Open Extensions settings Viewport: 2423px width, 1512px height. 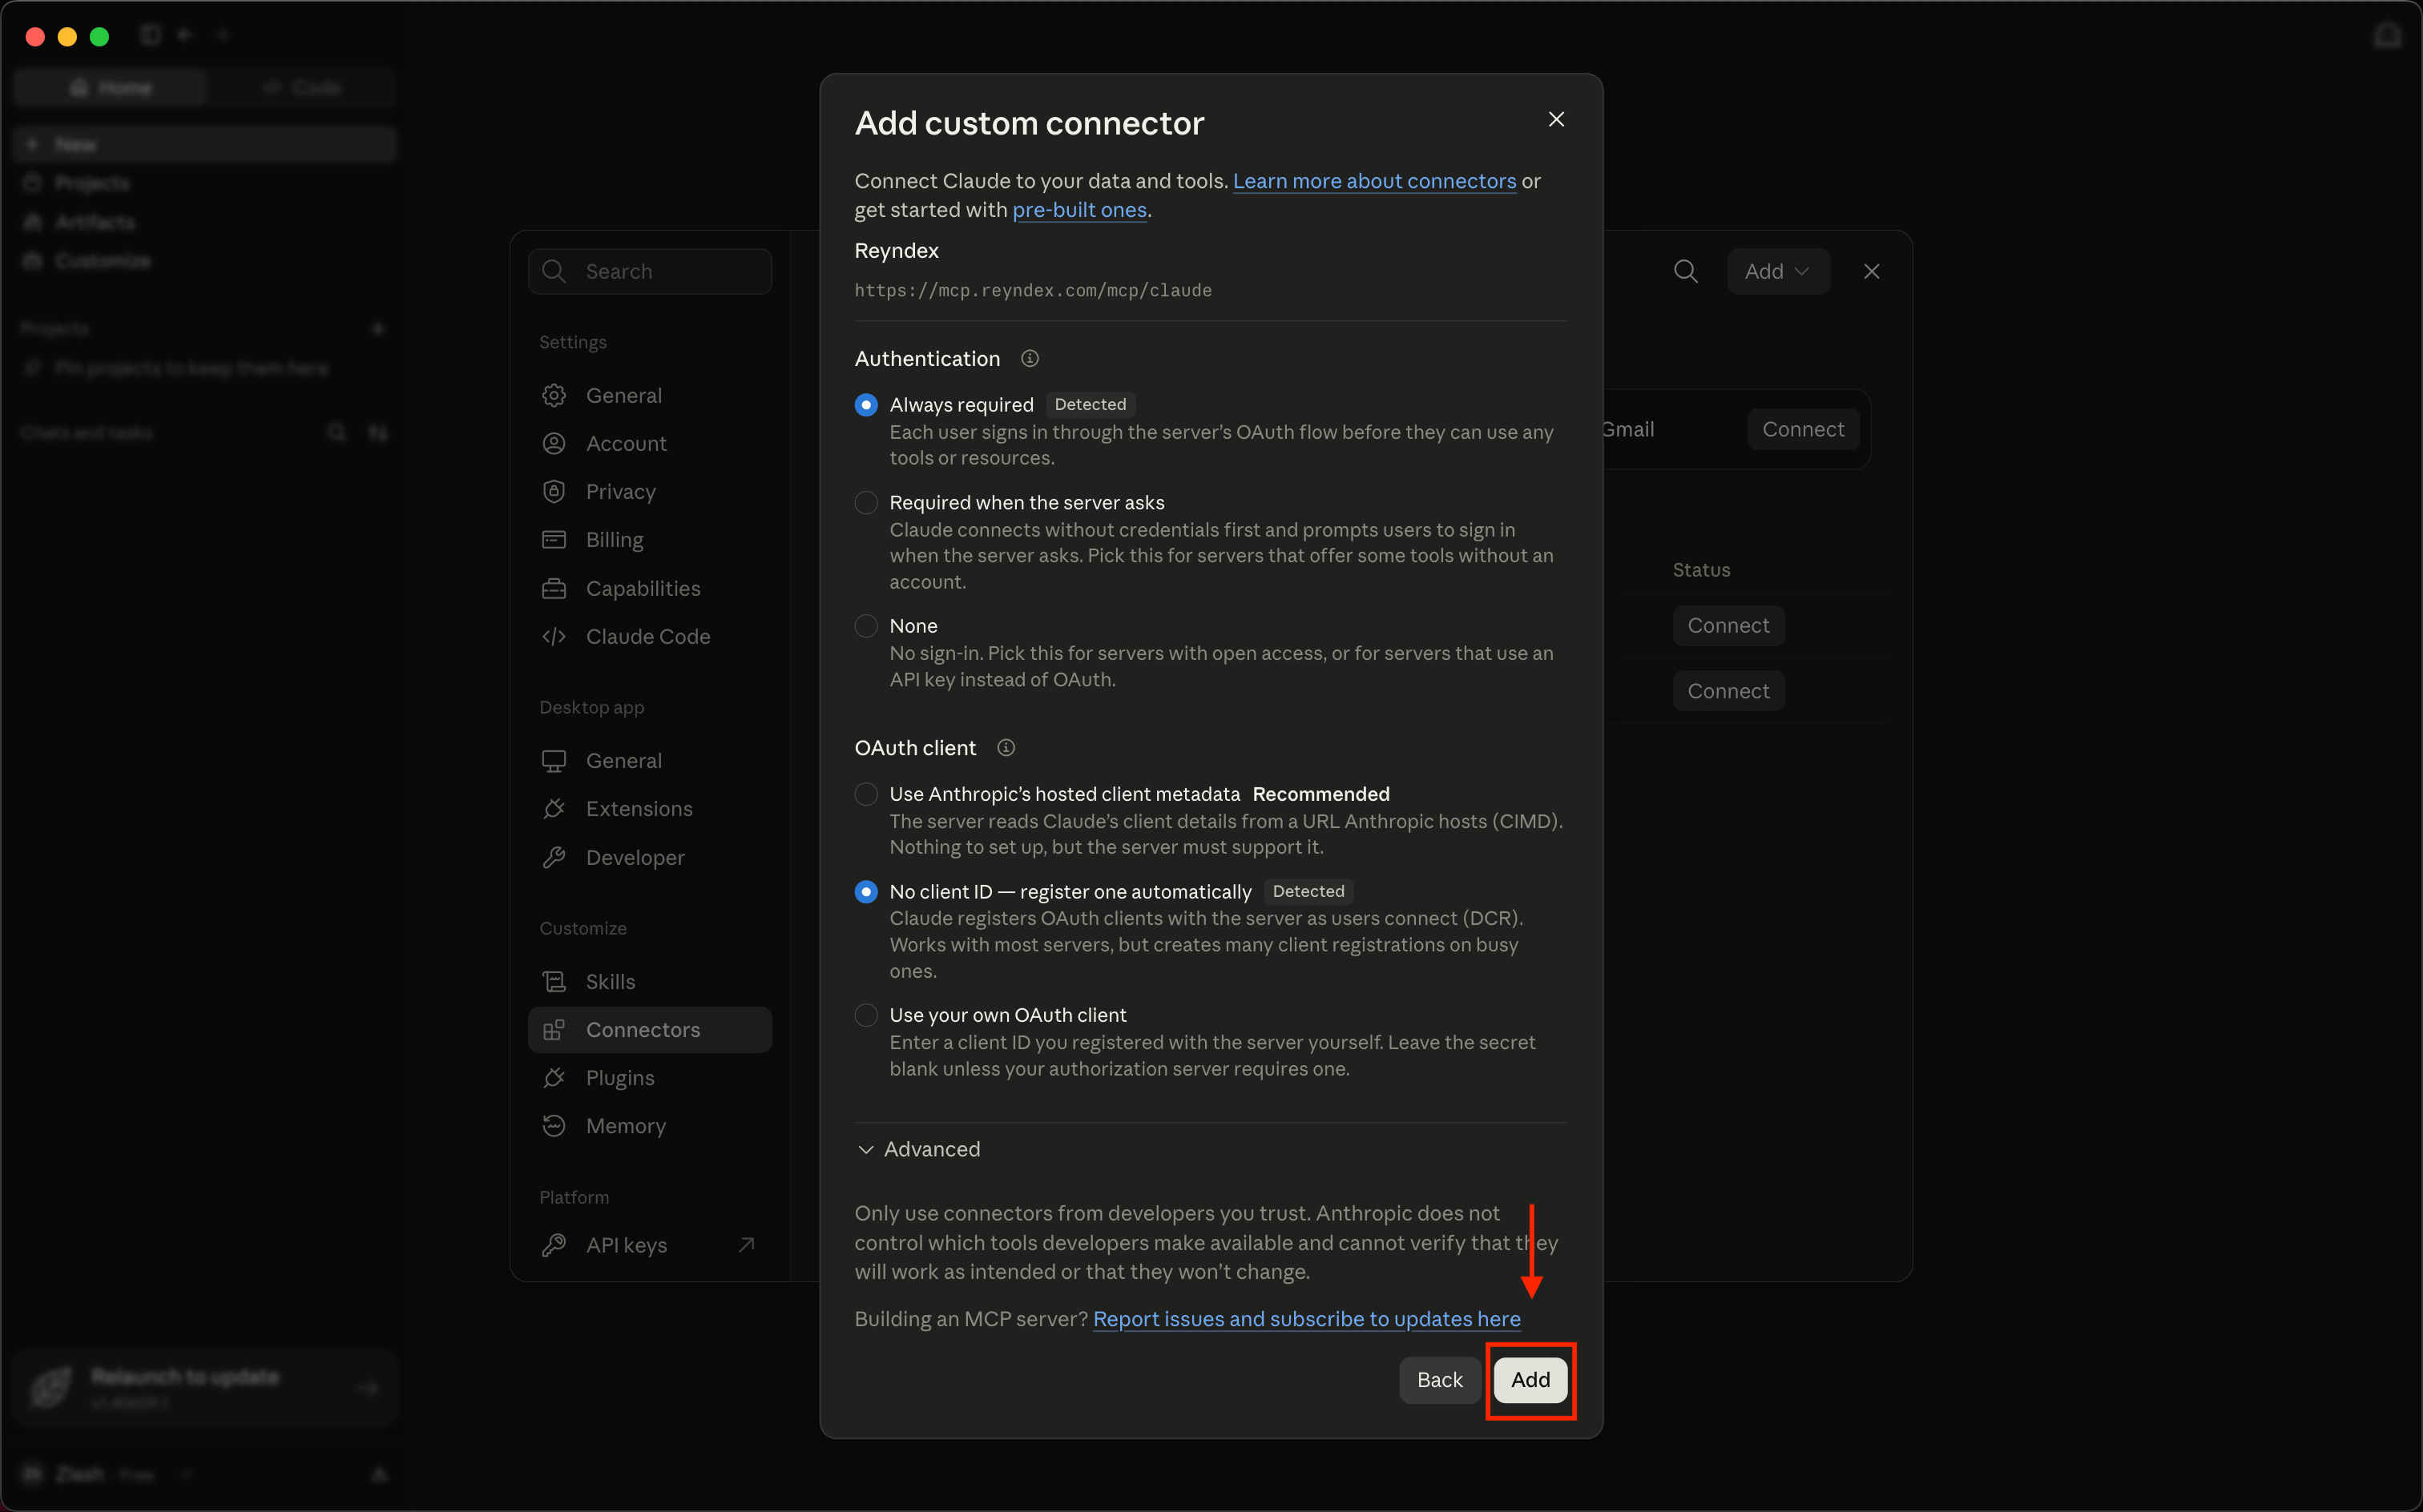point(651,809)
